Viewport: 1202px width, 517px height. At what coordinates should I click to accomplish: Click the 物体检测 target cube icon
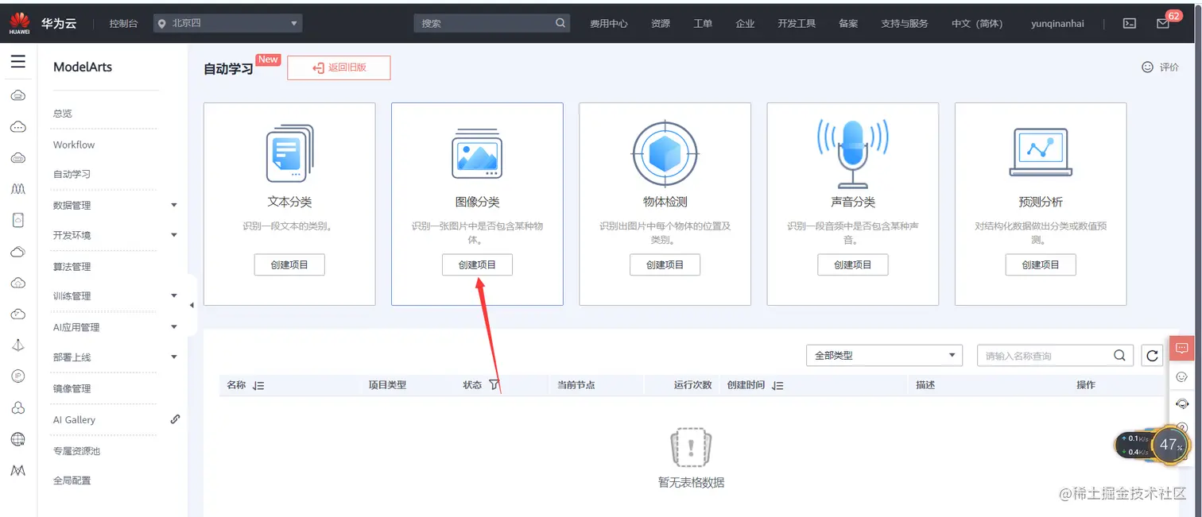pyautogui.click(x=665, y=152)
